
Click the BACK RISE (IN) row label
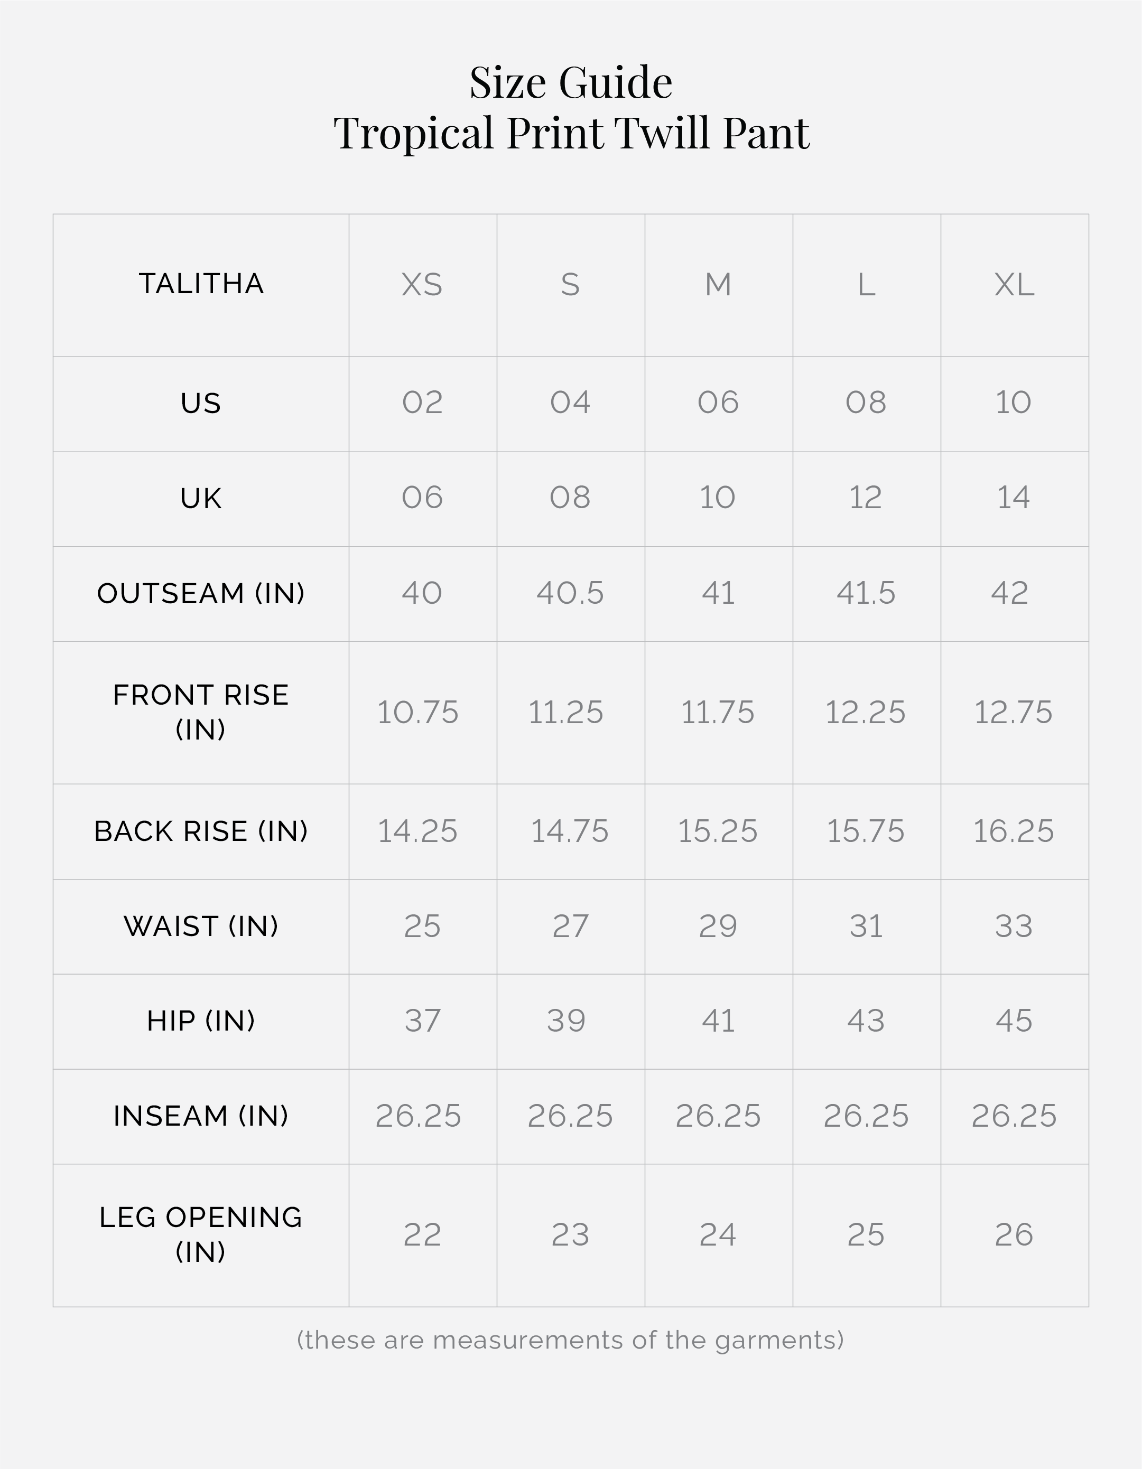[x=200, y=831]
